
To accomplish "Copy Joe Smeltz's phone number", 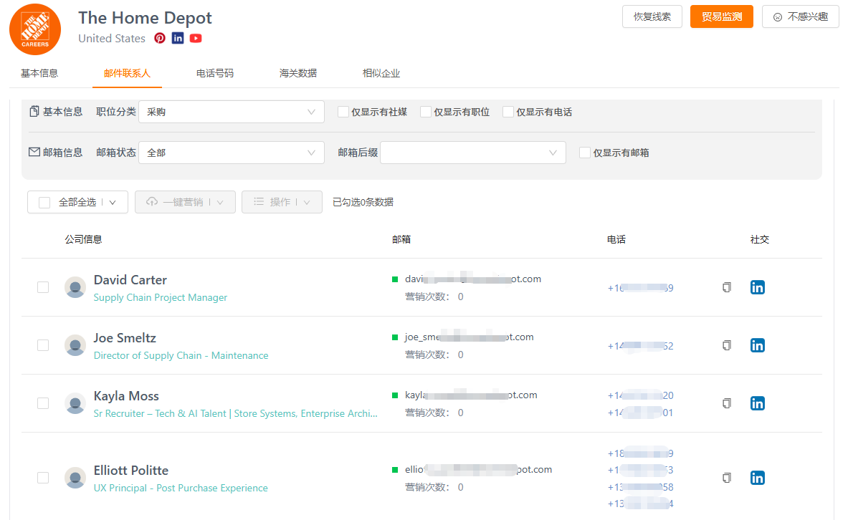I will click(x=727, y=345).
